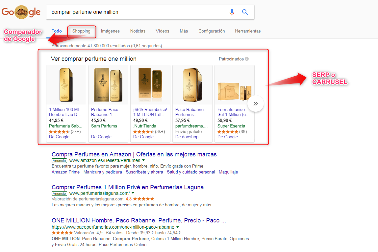The image size is (378, 252).
Task: Click 'De Google' under Sam Parfums listing
Action: pos(101,137)
